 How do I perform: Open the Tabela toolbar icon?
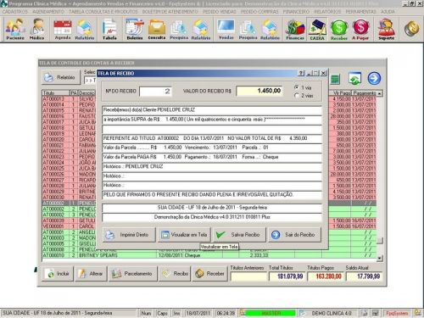tap(109, 29)
